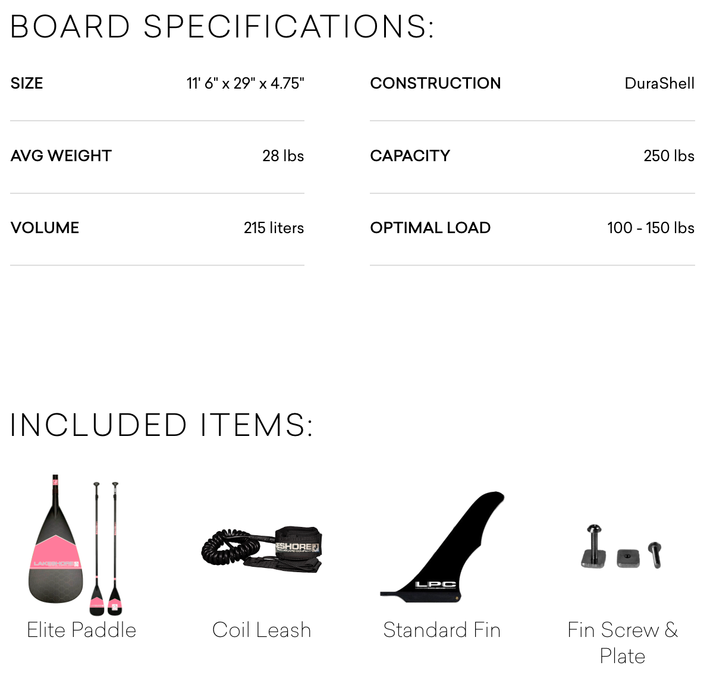Image resolution: width=710 pixels, height=678 pixels.
Task: Select the Elite Paddle caption text
Action: [x=81, y=630]
